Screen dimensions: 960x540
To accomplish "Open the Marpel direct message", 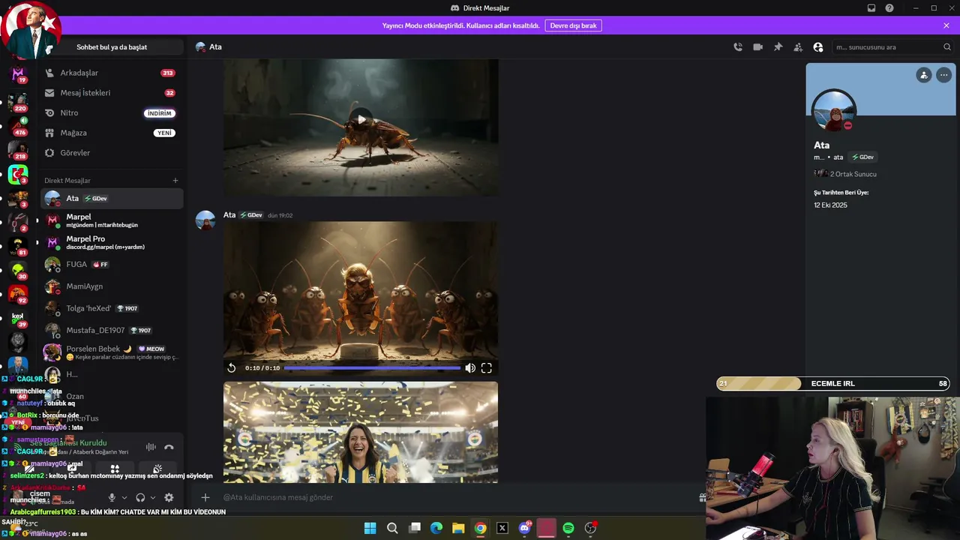I will point(112,220).
